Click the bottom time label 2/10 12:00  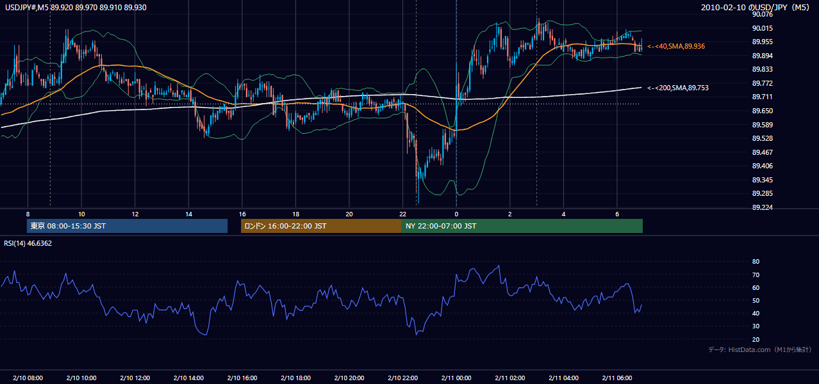click(135, 378)
